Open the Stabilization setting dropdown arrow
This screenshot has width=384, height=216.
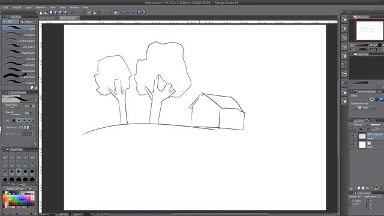click(x=34, y=127)
